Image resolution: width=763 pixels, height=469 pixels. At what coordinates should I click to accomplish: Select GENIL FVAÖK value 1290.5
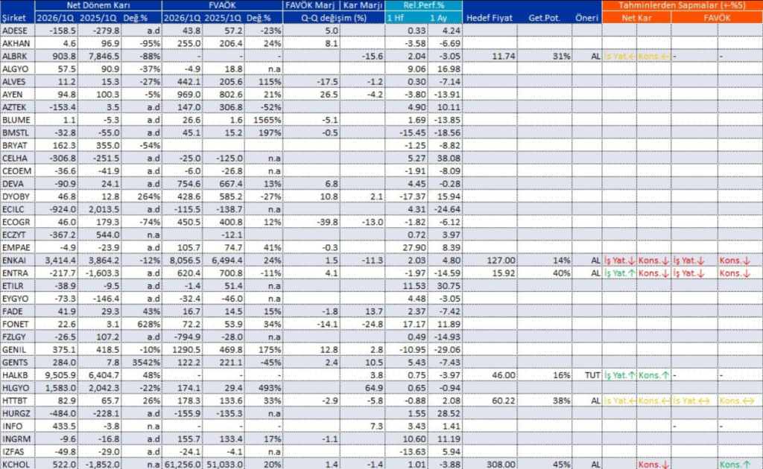[187, 350]
